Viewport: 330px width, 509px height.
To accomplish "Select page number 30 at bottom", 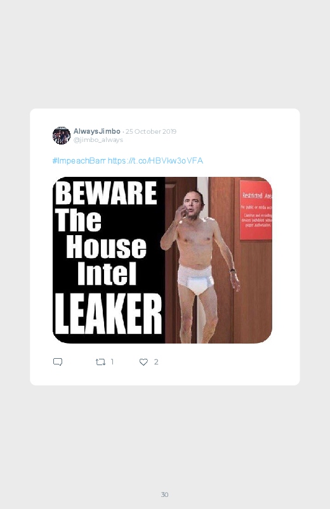I will [165, 494].
